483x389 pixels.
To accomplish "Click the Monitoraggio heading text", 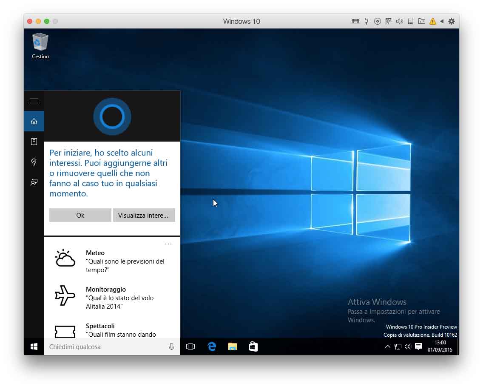I will point(105,290).
